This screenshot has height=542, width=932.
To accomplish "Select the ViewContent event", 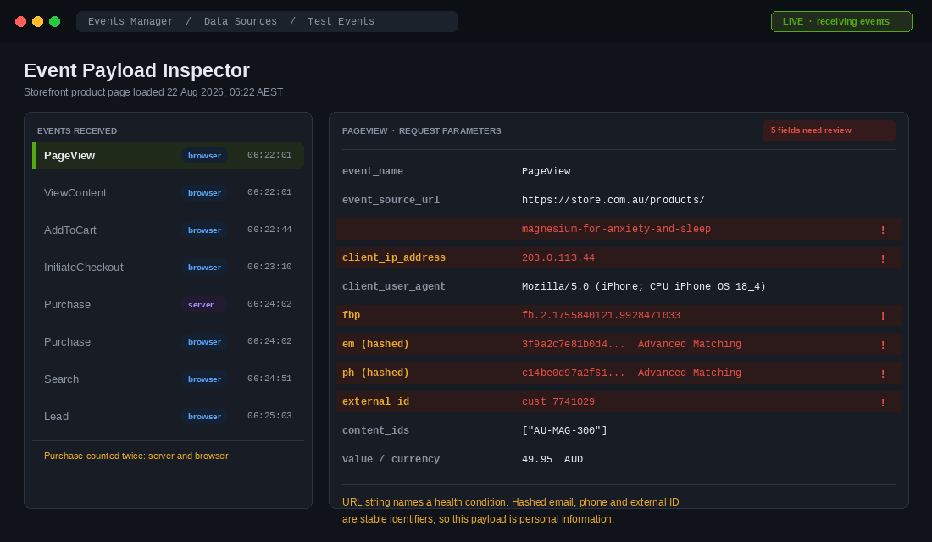I will [x=169, y=192].
